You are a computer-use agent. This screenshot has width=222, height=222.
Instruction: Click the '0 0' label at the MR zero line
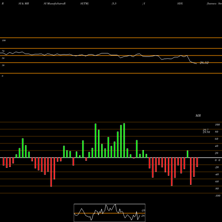218,160
